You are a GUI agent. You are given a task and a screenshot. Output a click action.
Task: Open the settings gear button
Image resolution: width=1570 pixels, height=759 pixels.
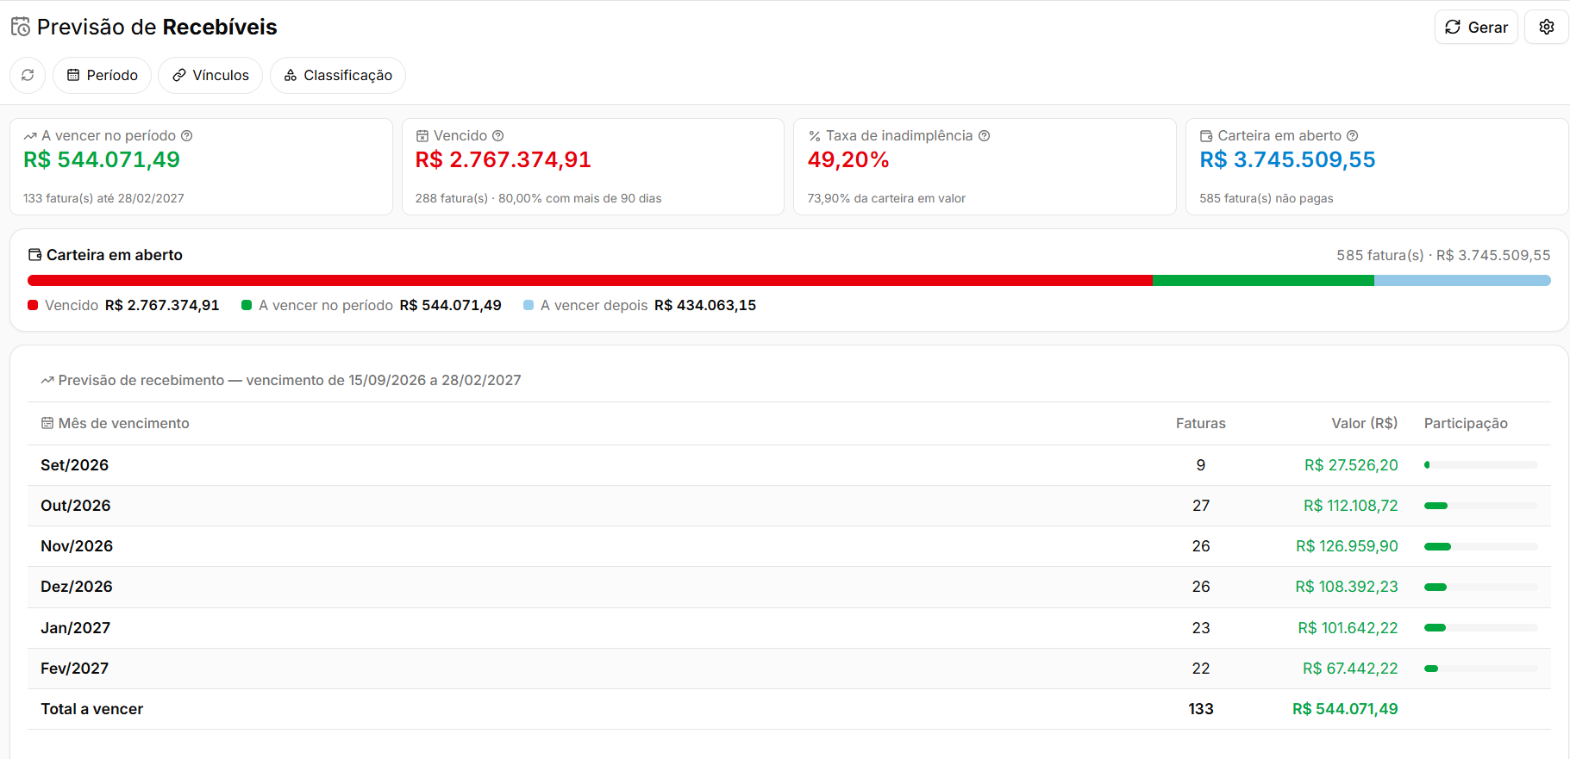click(x=1547, y=27)
